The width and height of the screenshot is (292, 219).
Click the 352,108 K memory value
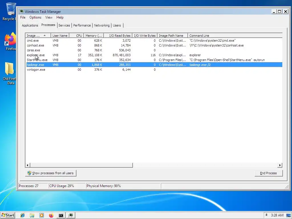tap(95, 55)
